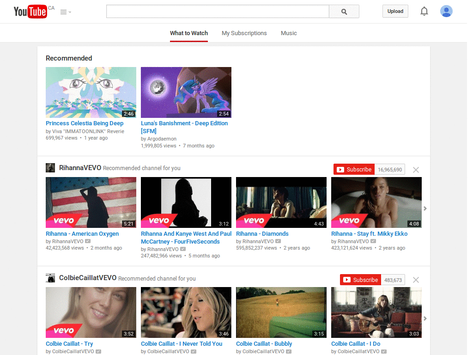
Task: Click the verified badge next to RihannaVEVO
Action: 88,241
